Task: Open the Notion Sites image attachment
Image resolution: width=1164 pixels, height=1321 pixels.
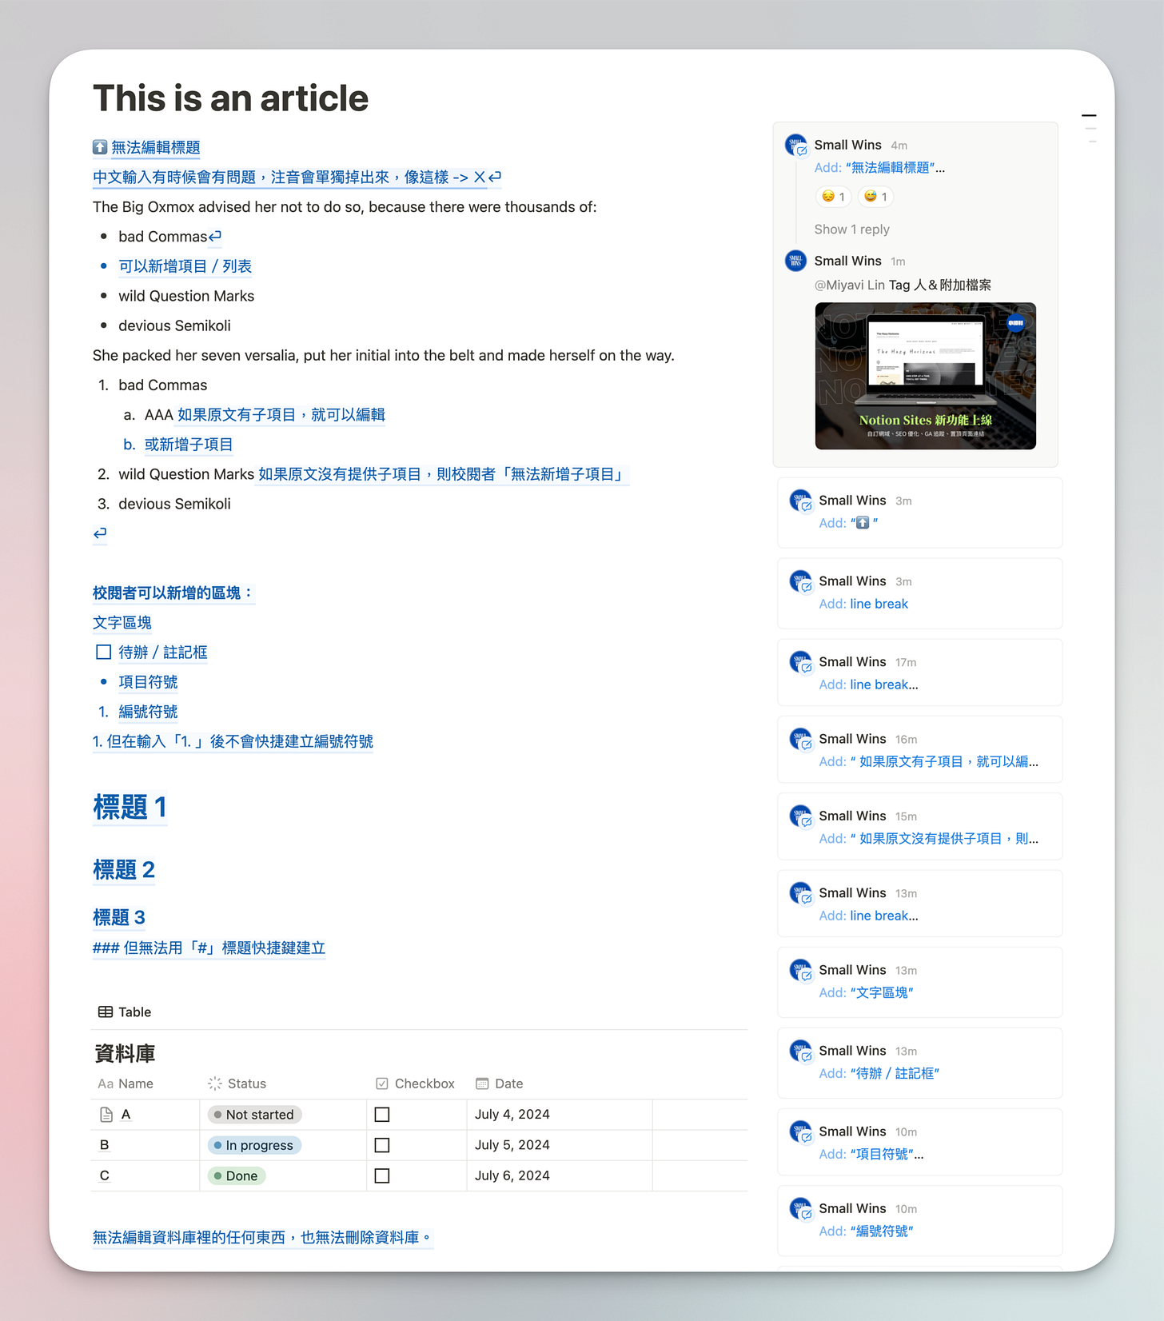Action: (x=925, y=376)
